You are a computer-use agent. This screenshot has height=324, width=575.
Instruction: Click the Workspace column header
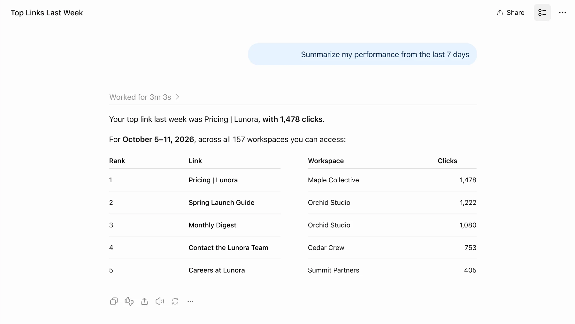(326, 161)
